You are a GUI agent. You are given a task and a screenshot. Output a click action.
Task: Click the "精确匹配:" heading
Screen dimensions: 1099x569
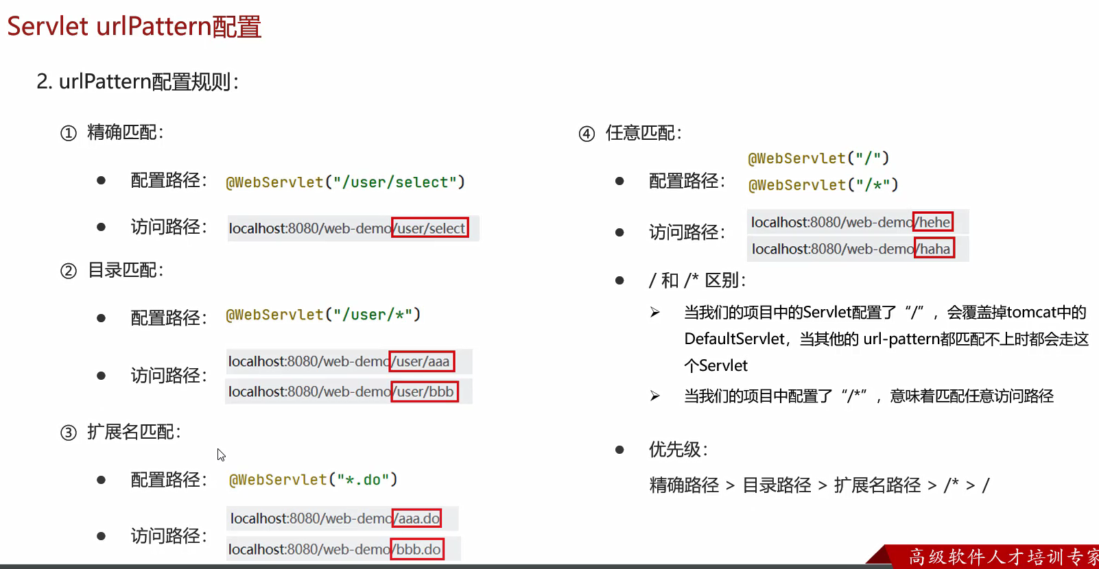point(126,132)
